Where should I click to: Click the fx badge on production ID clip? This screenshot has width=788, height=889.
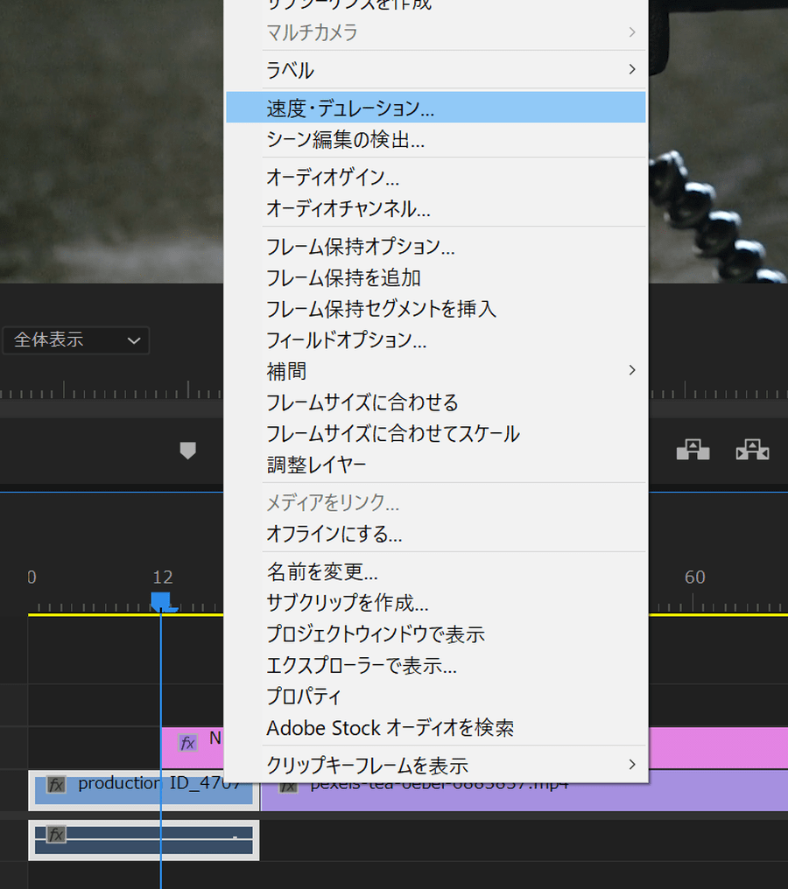pyautogui.click(x=56, y=785)
